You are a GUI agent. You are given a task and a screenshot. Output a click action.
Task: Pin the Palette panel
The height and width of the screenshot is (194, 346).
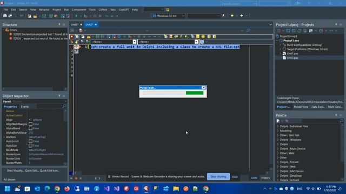(x=336, y=115)
